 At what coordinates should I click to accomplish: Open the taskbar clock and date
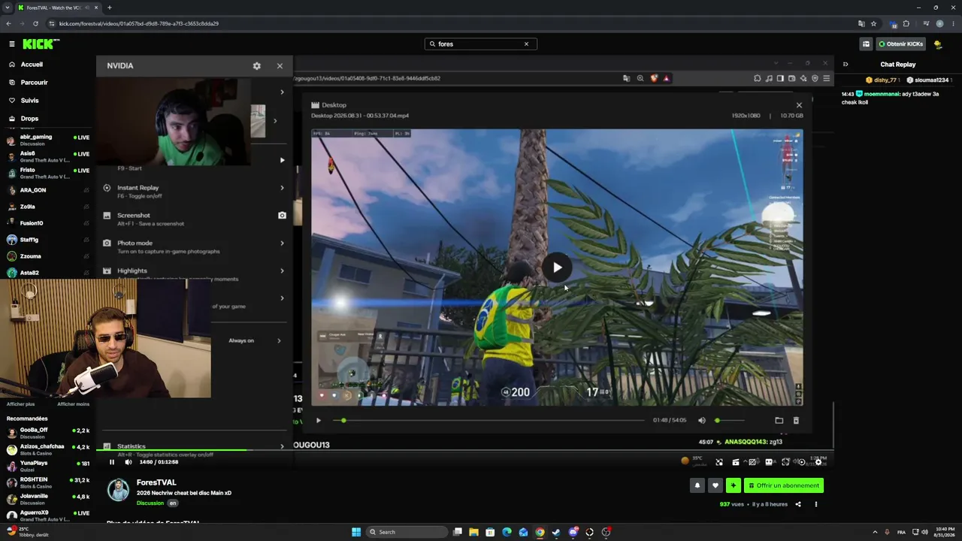[x=945, y=532]
